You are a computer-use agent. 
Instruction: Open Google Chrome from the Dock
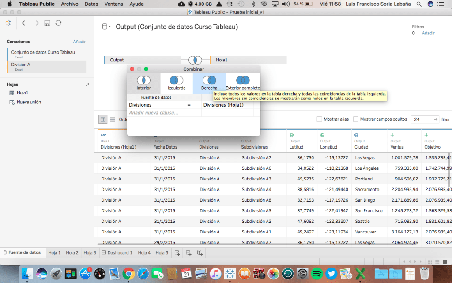pos(128,273)
